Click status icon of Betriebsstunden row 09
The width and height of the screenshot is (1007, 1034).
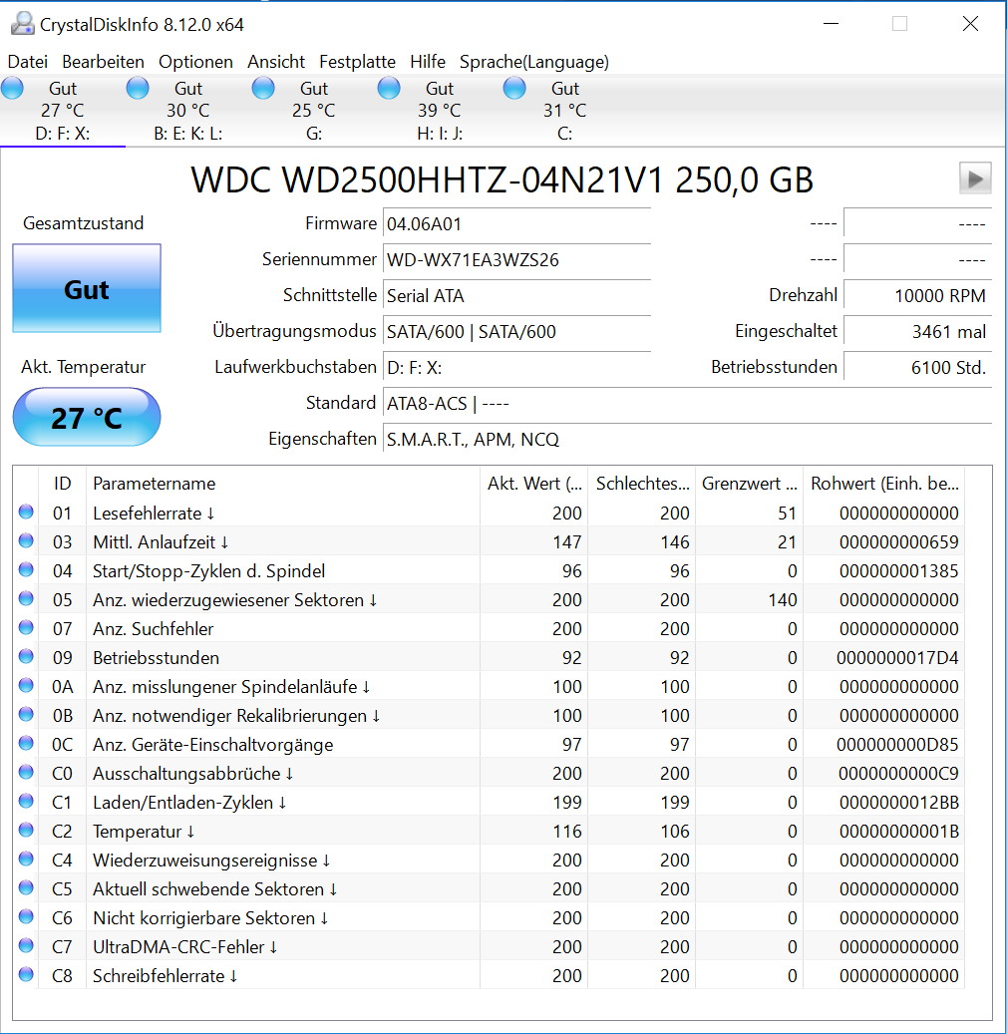[x=26, y=657]
